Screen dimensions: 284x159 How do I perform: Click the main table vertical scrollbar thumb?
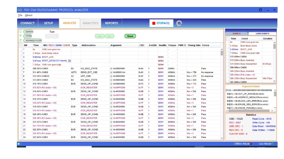point(222,53)
